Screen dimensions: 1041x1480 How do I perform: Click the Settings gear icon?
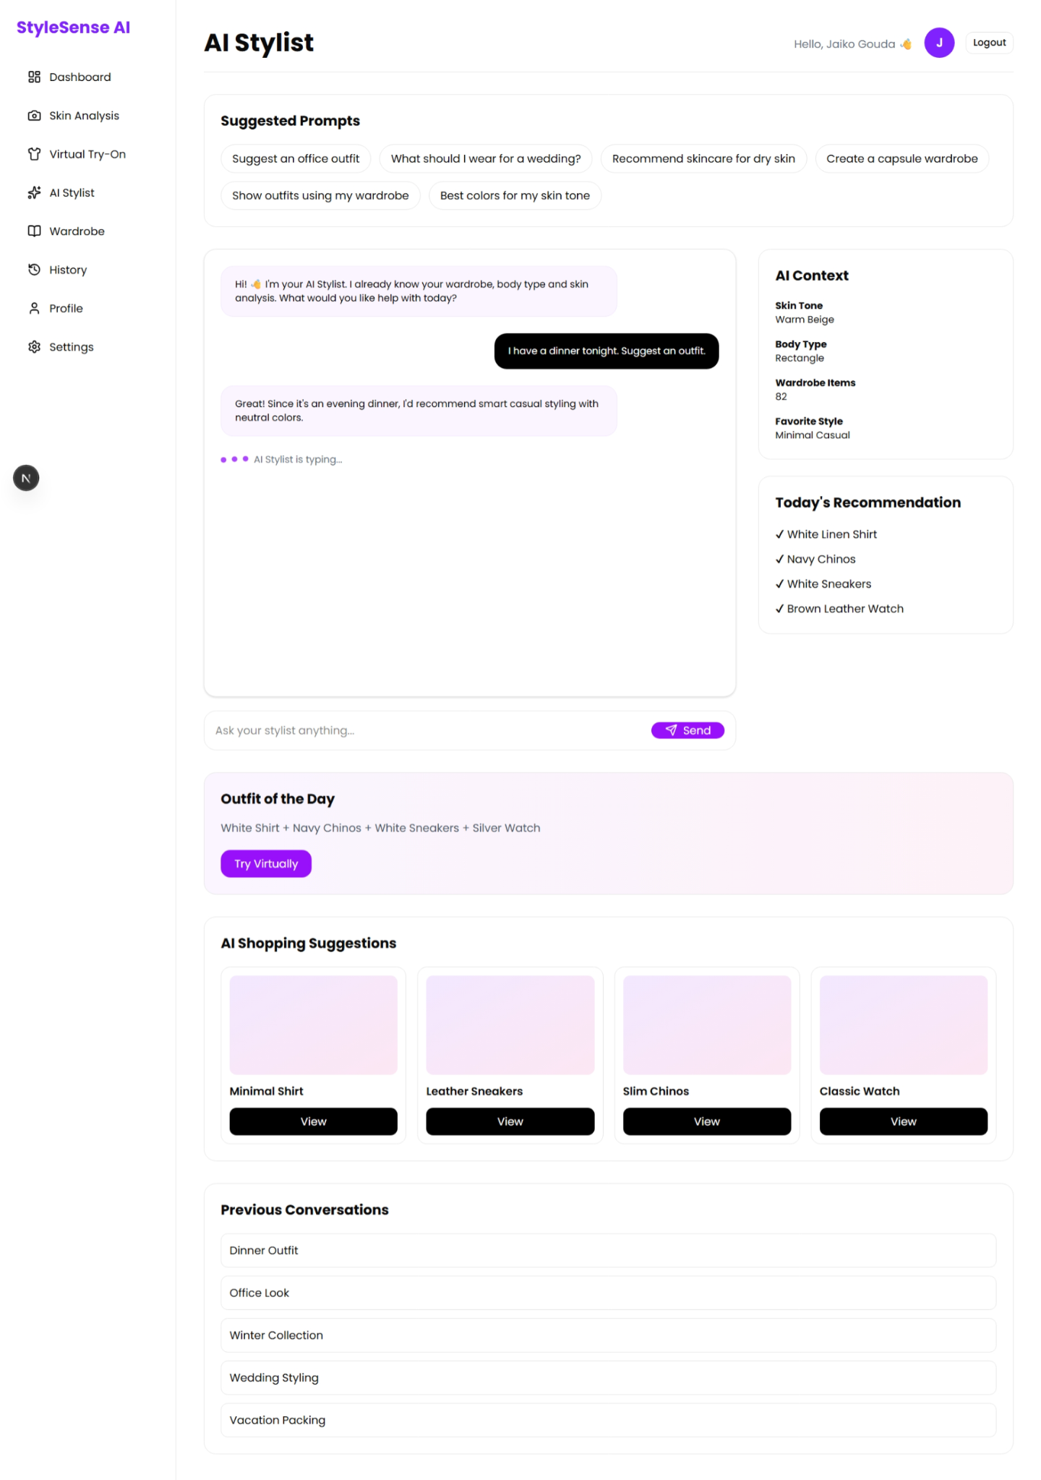click(34, 347)
